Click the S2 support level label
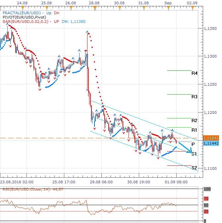 [194, 168]
